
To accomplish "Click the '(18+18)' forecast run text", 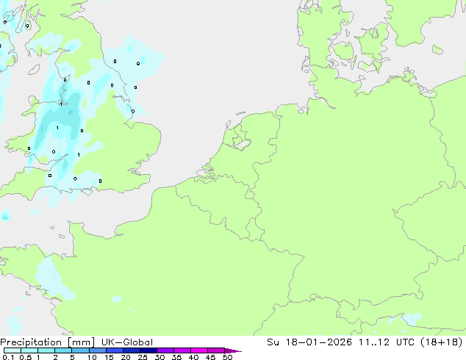I will (442, 342).
